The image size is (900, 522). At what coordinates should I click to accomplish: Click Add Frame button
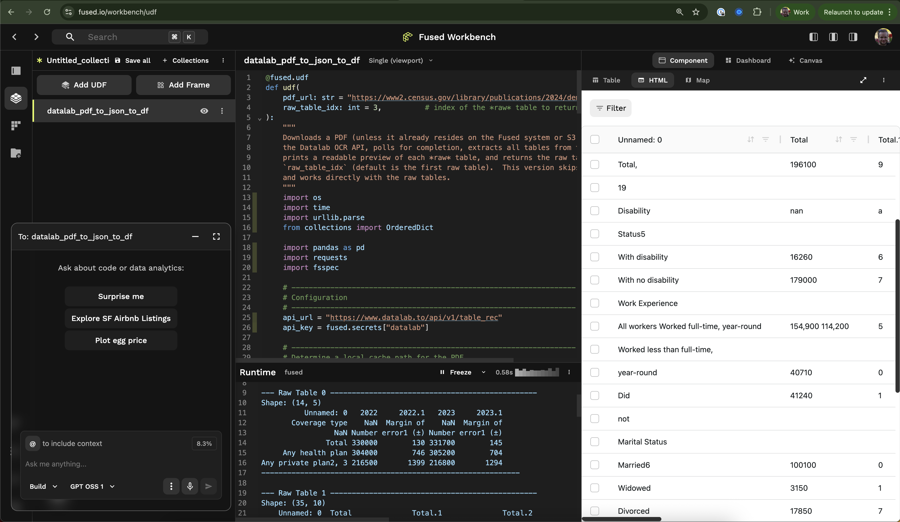coord(183,85)
